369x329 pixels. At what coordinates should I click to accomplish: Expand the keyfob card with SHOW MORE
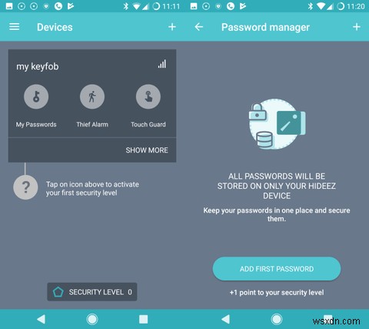147,150
